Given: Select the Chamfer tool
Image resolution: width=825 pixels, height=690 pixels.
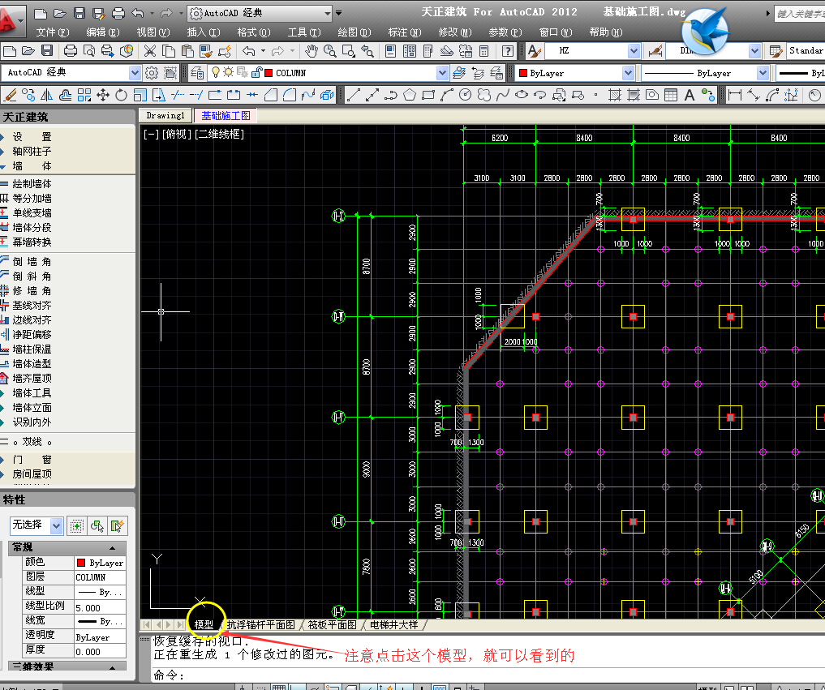Looking at the screenshot, I should pyautogui.click(x=271, y=95).
